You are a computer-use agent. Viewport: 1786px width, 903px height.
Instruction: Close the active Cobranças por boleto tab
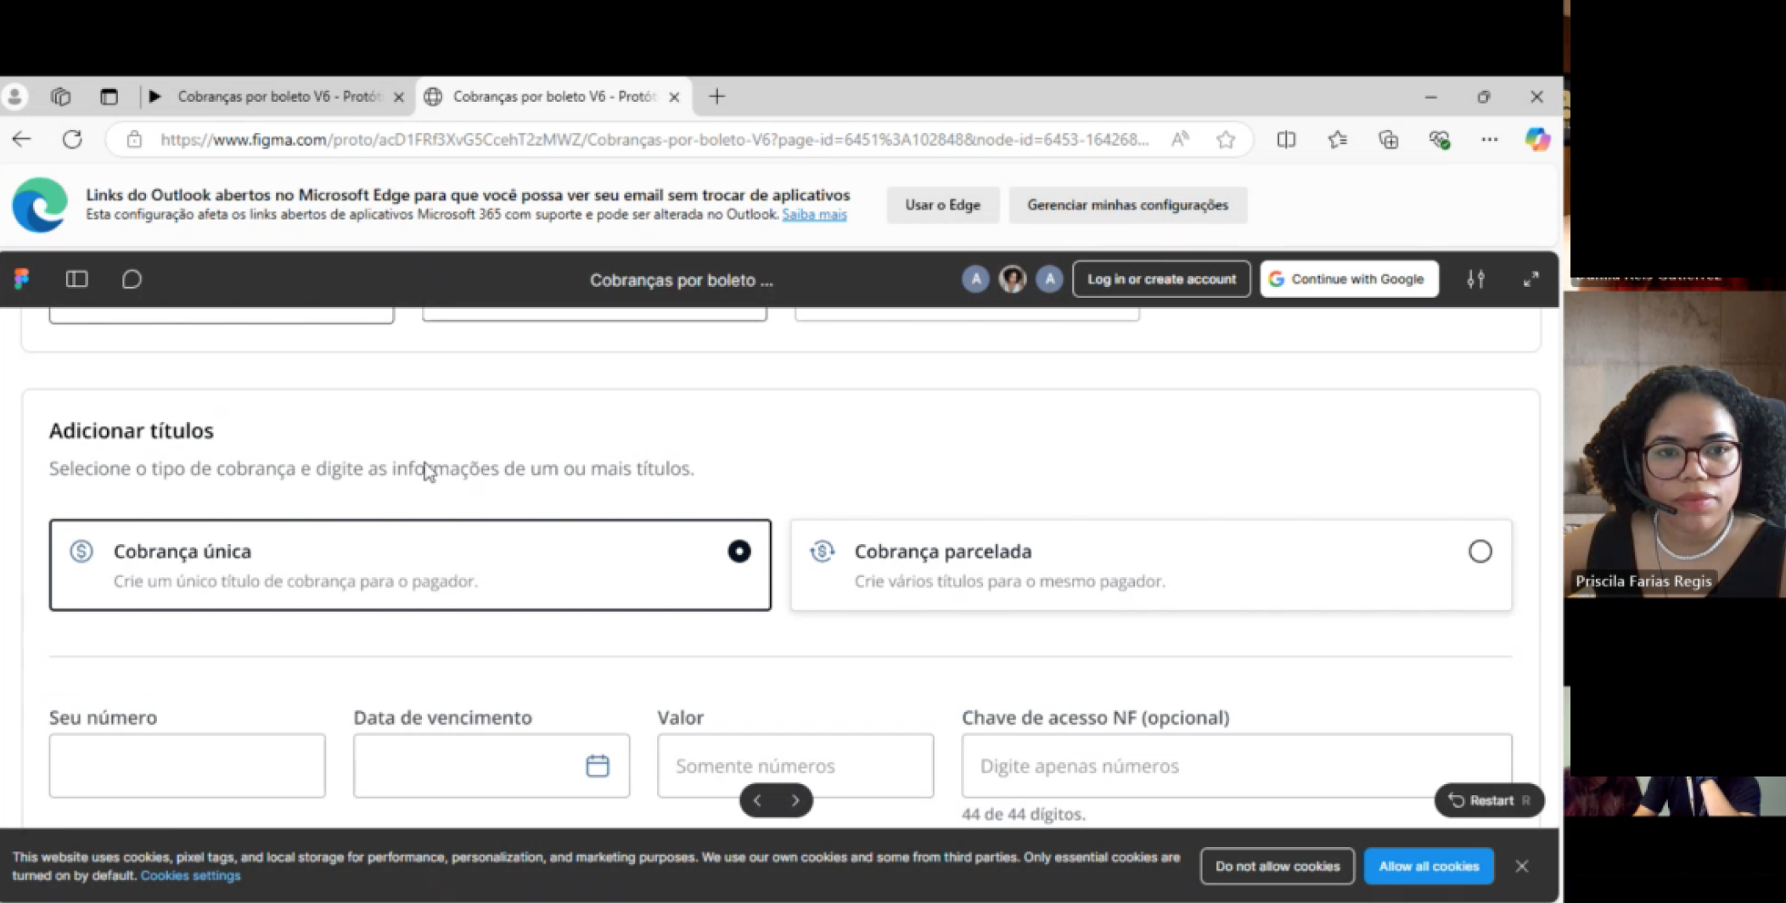[x=674, y=97]
